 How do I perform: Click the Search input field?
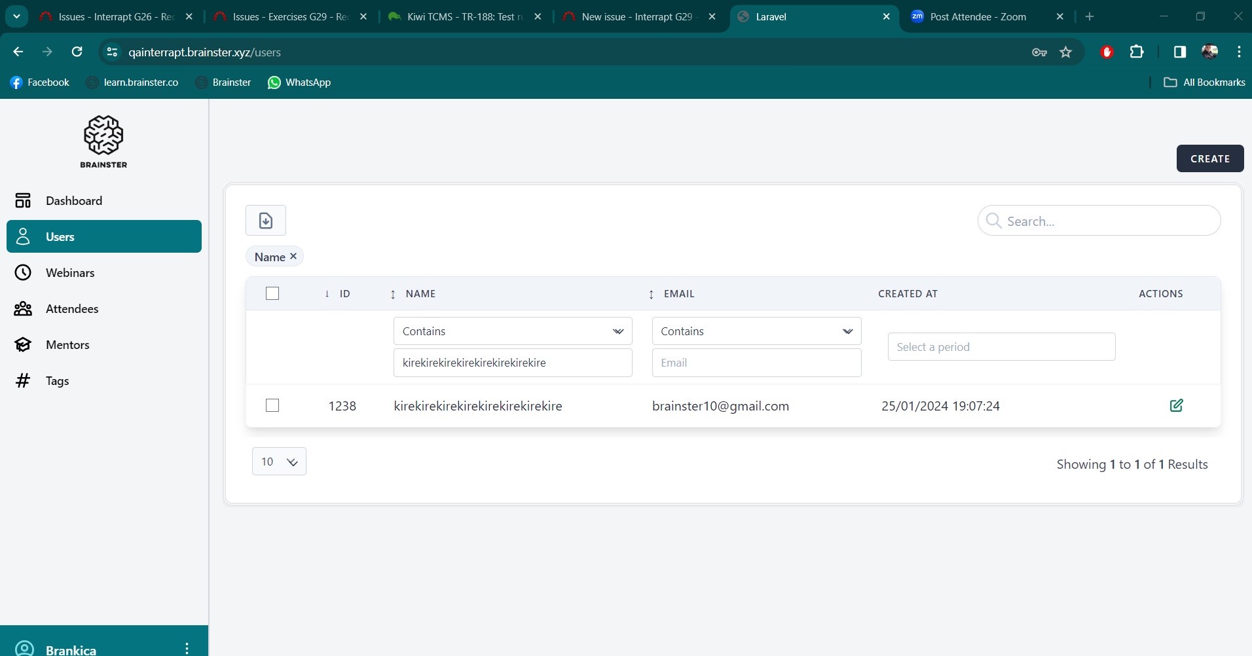[x=1107, y=221]
